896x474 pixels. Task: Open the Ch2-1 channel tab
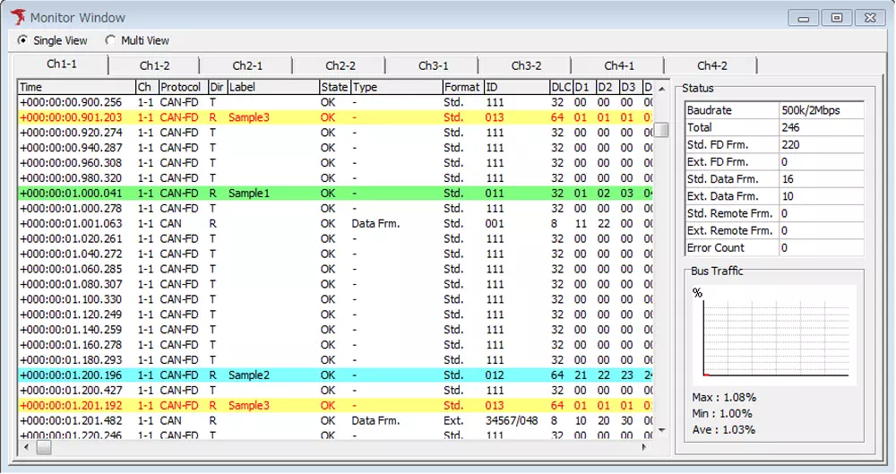click(247, 65)
